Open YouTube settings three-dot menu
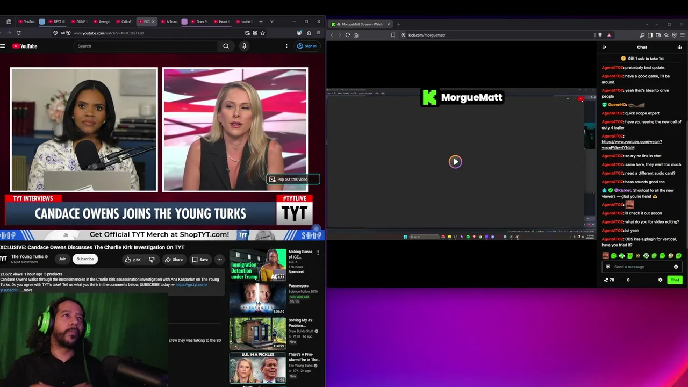Screen dimensions: 688x387 [x=286, y=46]
